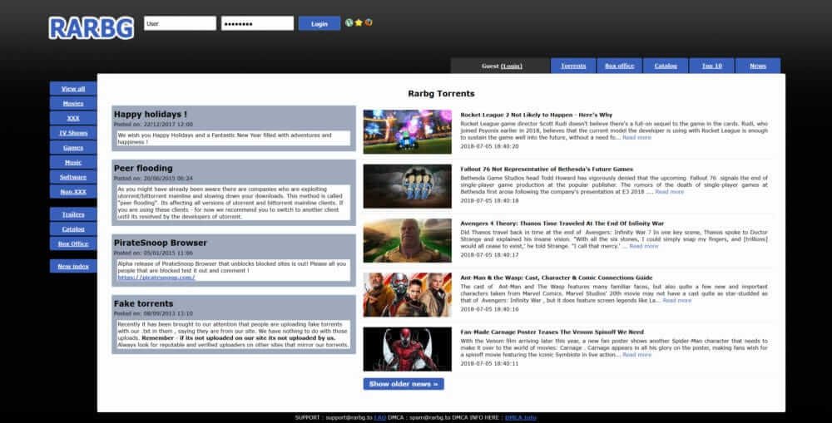832x423 pixels.
Task: Open headline 'Fan-Made Carnage Poster' article
Action: point(552,332)
